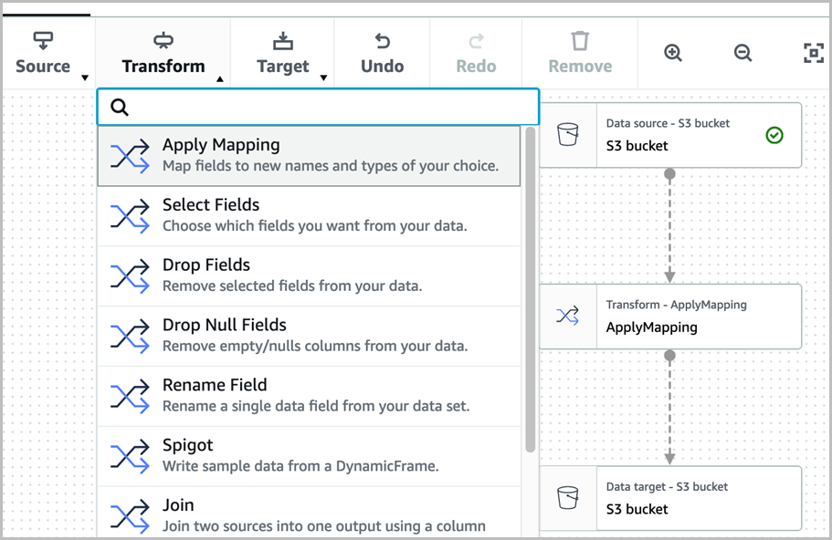Screen dimensions: 832x540
Task: Click 'Join two sources into one output' text
Action: tap(323, 526)
